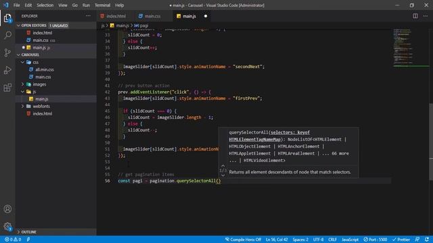Click the errors and warnings status indicator

coord(13,240)
